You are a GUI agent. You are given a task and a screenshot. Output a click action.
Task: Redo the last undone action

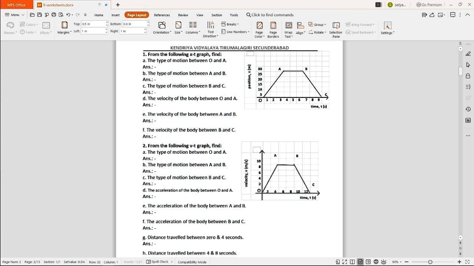pos(78,15)
